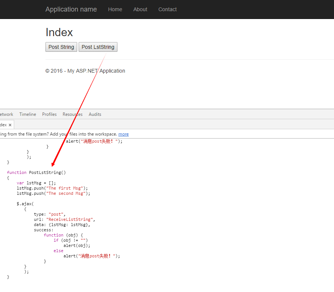334x292 pixels.
Task: Close the Index source file tab
Action: pos(10,125)
